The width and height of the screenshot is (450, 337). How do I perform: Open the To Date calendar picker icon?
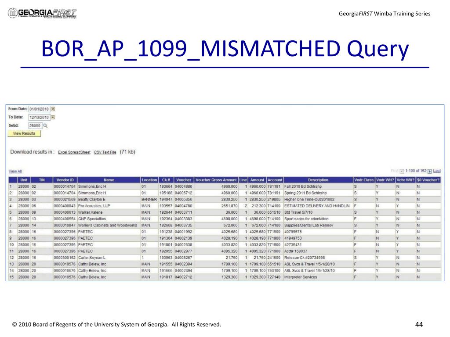(x=53, y=117)
